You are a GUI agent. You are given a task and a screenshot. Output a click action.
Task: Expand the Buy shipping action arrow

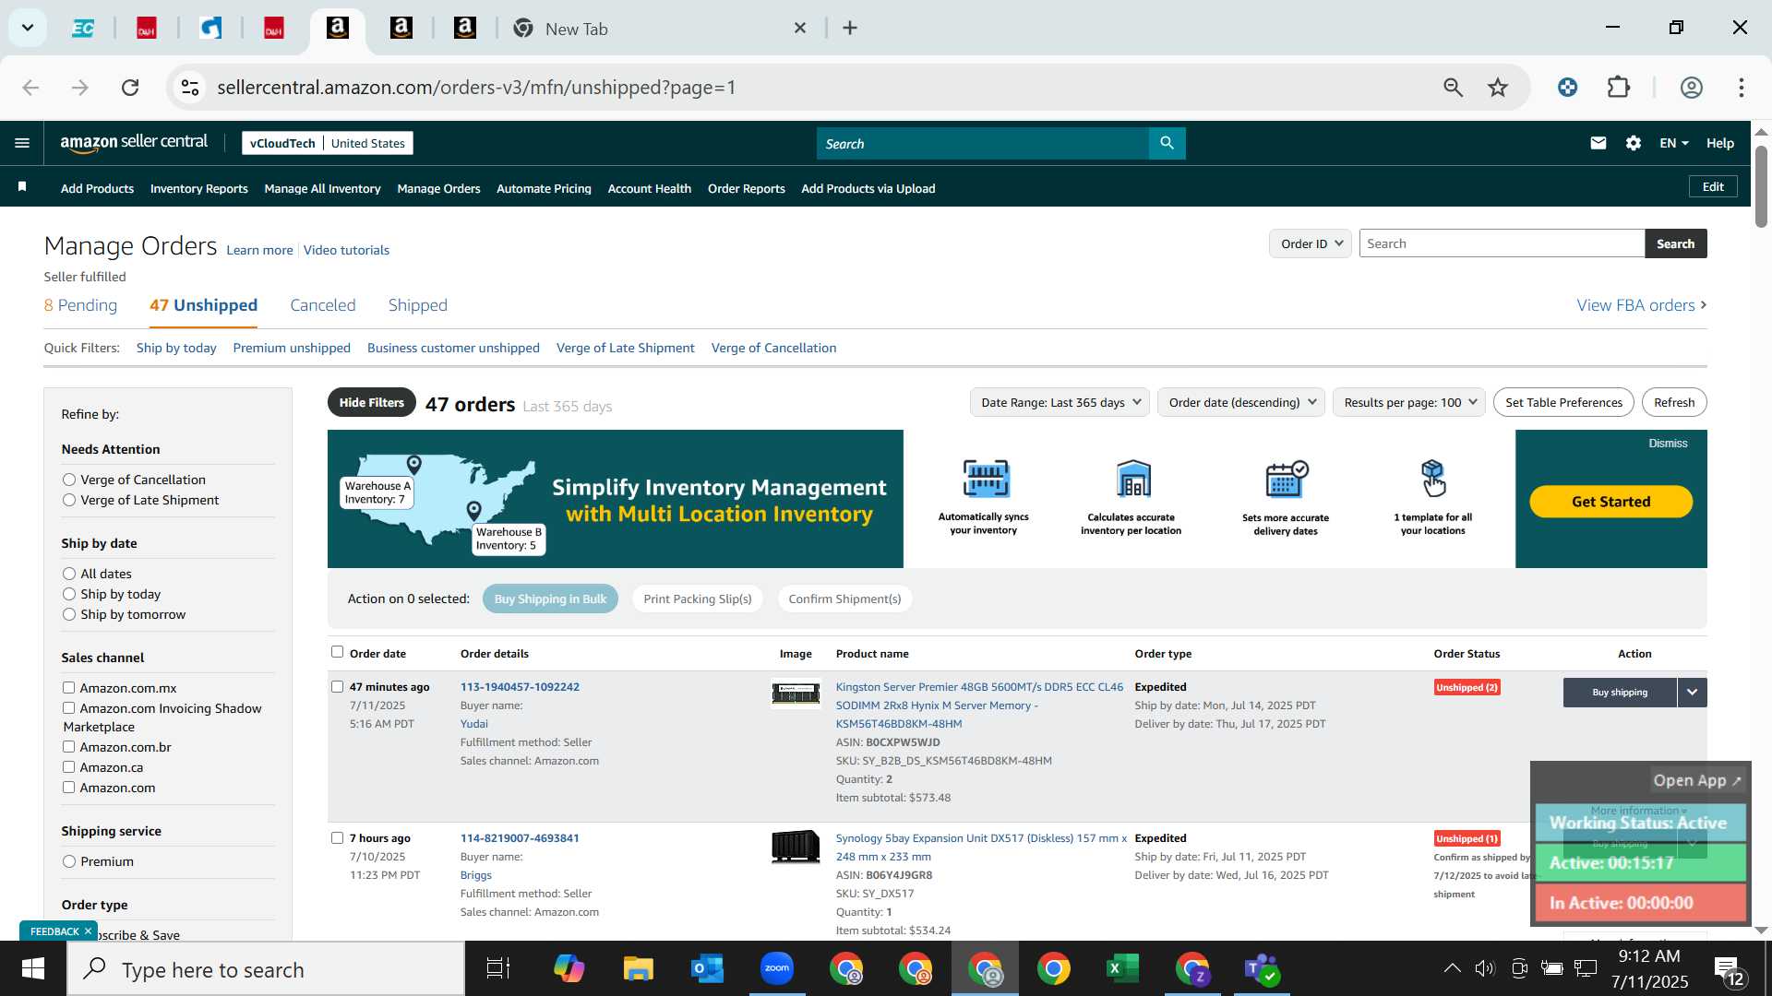[x=1692, y=693]
